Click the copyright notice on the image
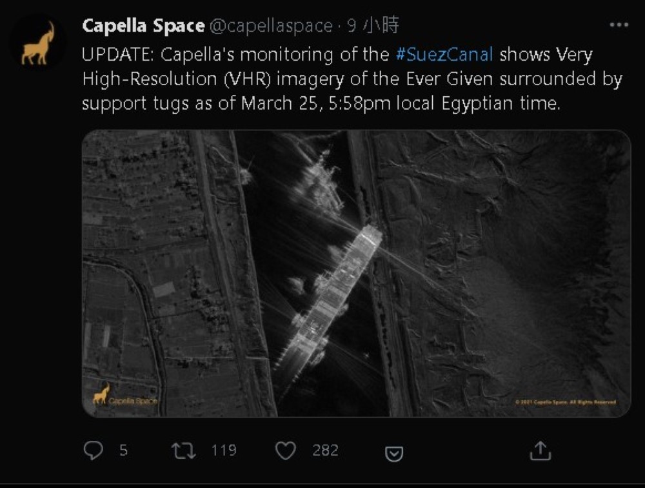Screen dimensions: 645x488 [565, 402]
